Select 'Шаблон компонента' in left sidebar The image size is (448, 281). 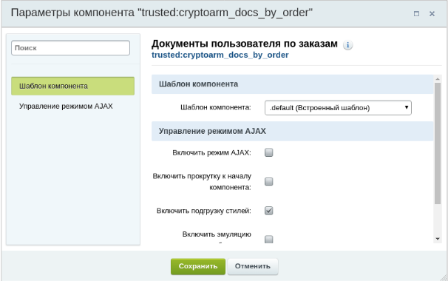[x=73, y=86]
